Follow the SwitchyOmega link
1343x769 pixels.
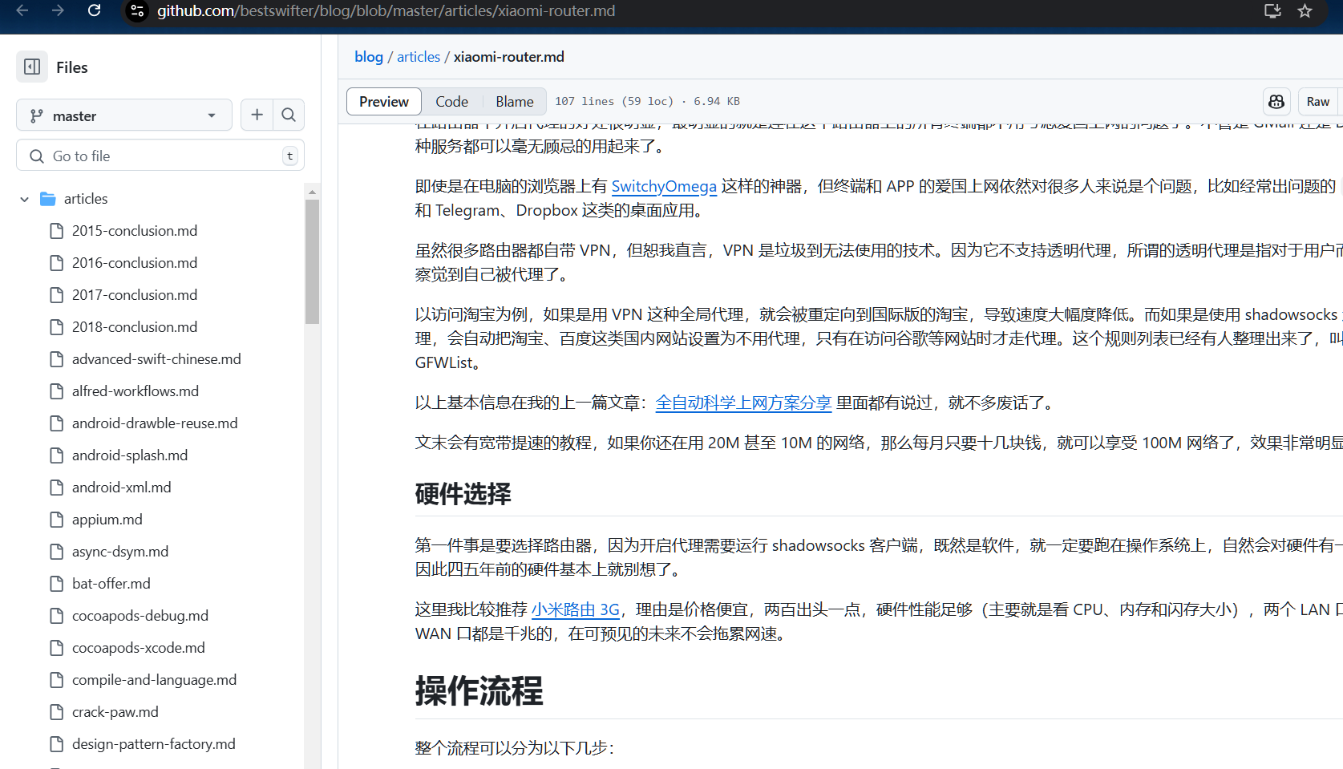pos(664,186)
